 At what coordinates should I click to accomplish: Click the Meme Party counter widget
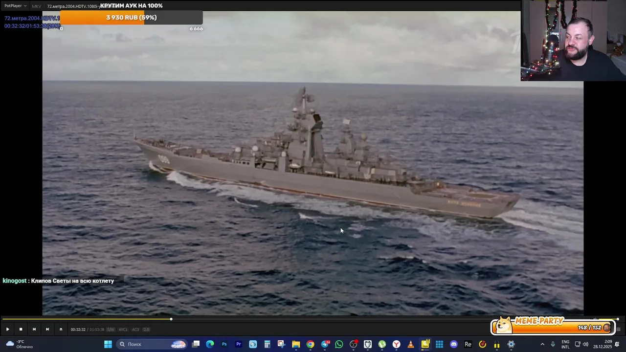point(553,325)
